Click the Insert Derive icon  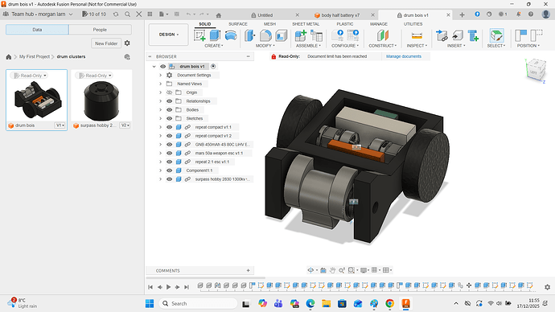[442, 35]
